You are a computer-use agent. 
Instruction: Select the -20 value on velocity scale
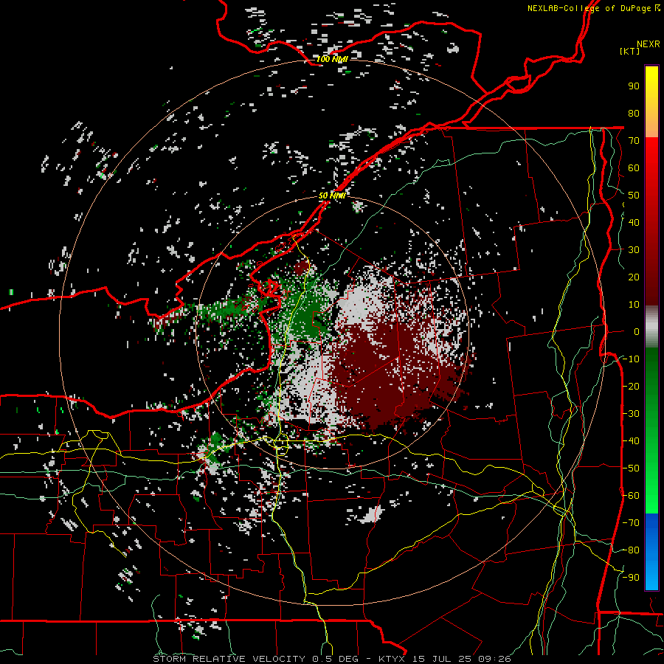631,386
